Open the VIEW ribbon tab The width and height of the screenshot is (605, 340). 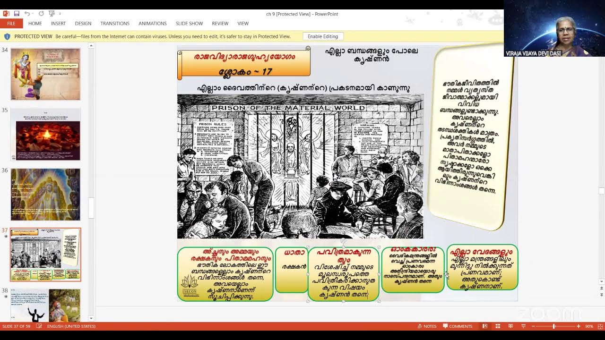click(243, 24)
